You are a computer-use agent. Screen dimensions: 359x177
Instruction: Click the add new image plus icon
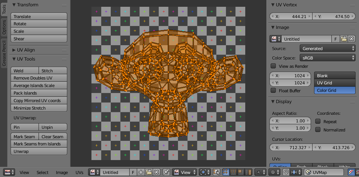(141, 172)
